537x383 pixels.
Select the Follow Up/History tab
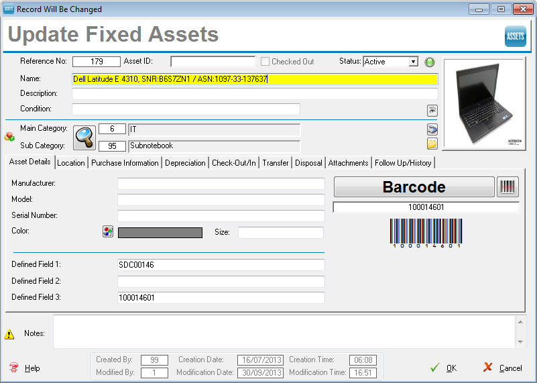point(403,163)
